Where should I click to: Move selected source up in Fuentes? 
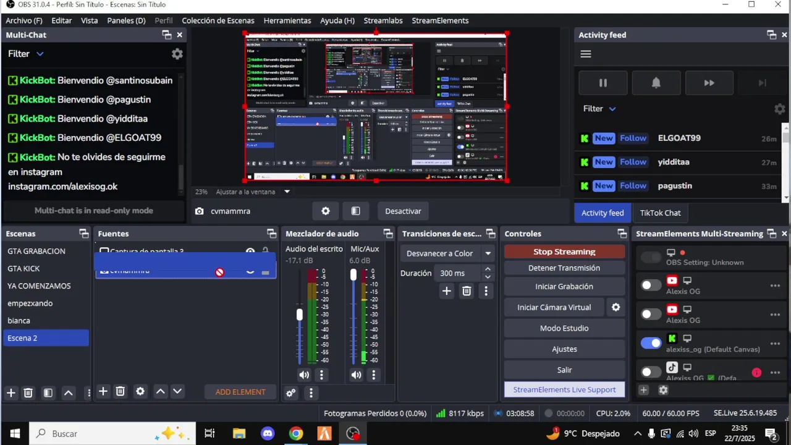coord(160,391)
